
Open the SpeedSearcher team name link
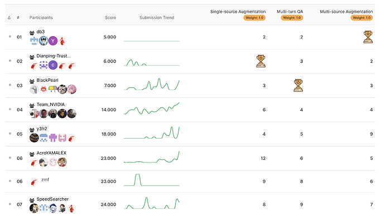(x=52, y=199)
